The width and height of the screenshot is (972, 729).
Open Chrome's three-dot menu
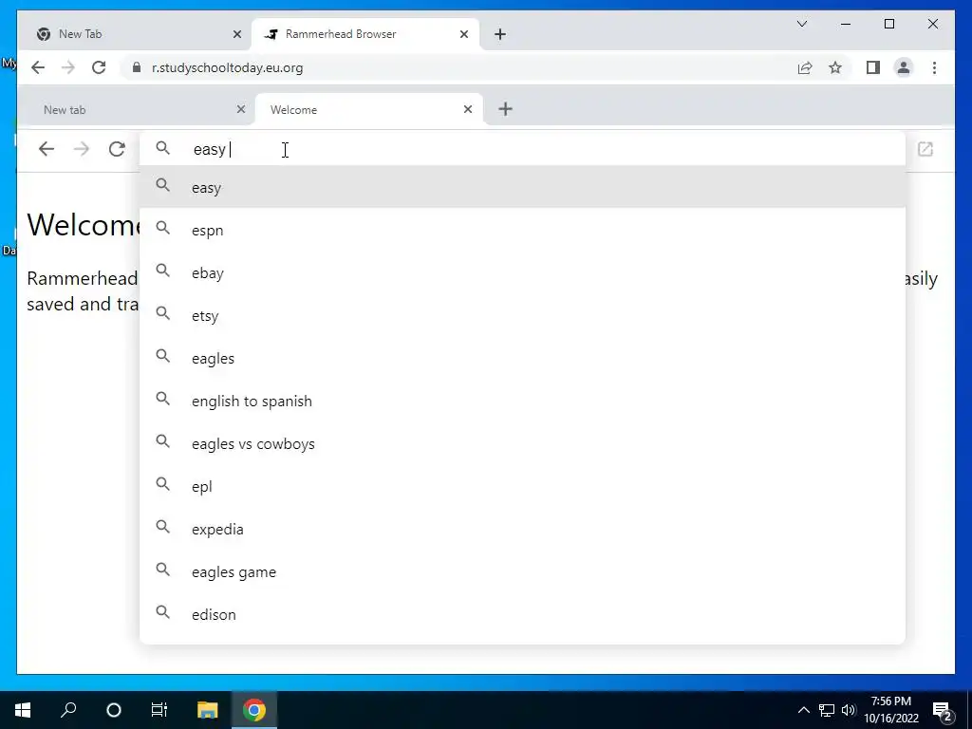pos(934,67)
